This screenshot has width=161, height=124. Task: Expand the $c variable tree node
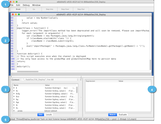14,91
